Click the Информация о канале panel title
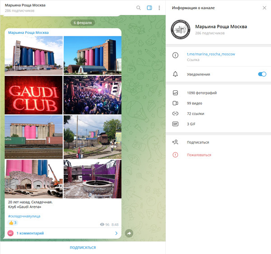 (193, 8)
